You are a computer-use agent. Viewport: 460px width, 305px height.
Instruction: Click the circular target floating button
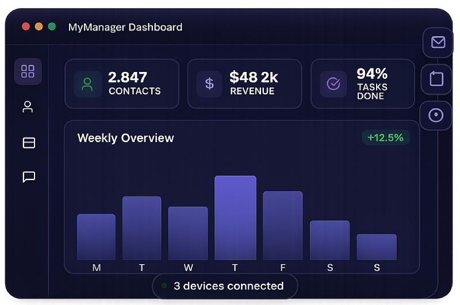tap(436, 115)
